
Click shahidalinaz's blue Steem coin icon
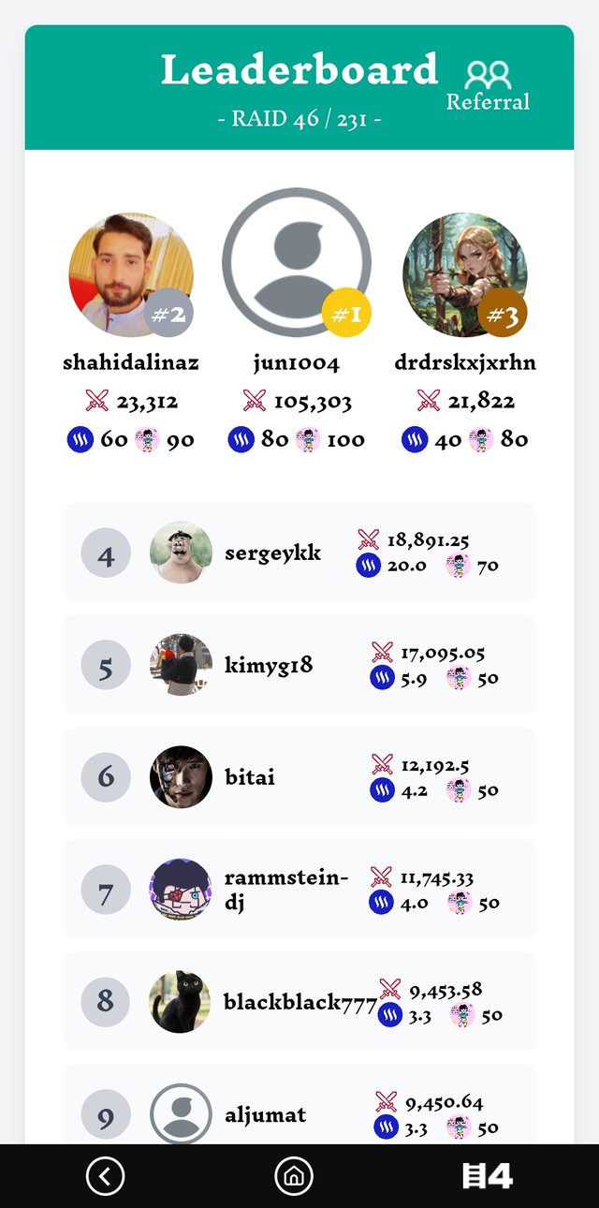pyautogui.click(x=80, y=439)
